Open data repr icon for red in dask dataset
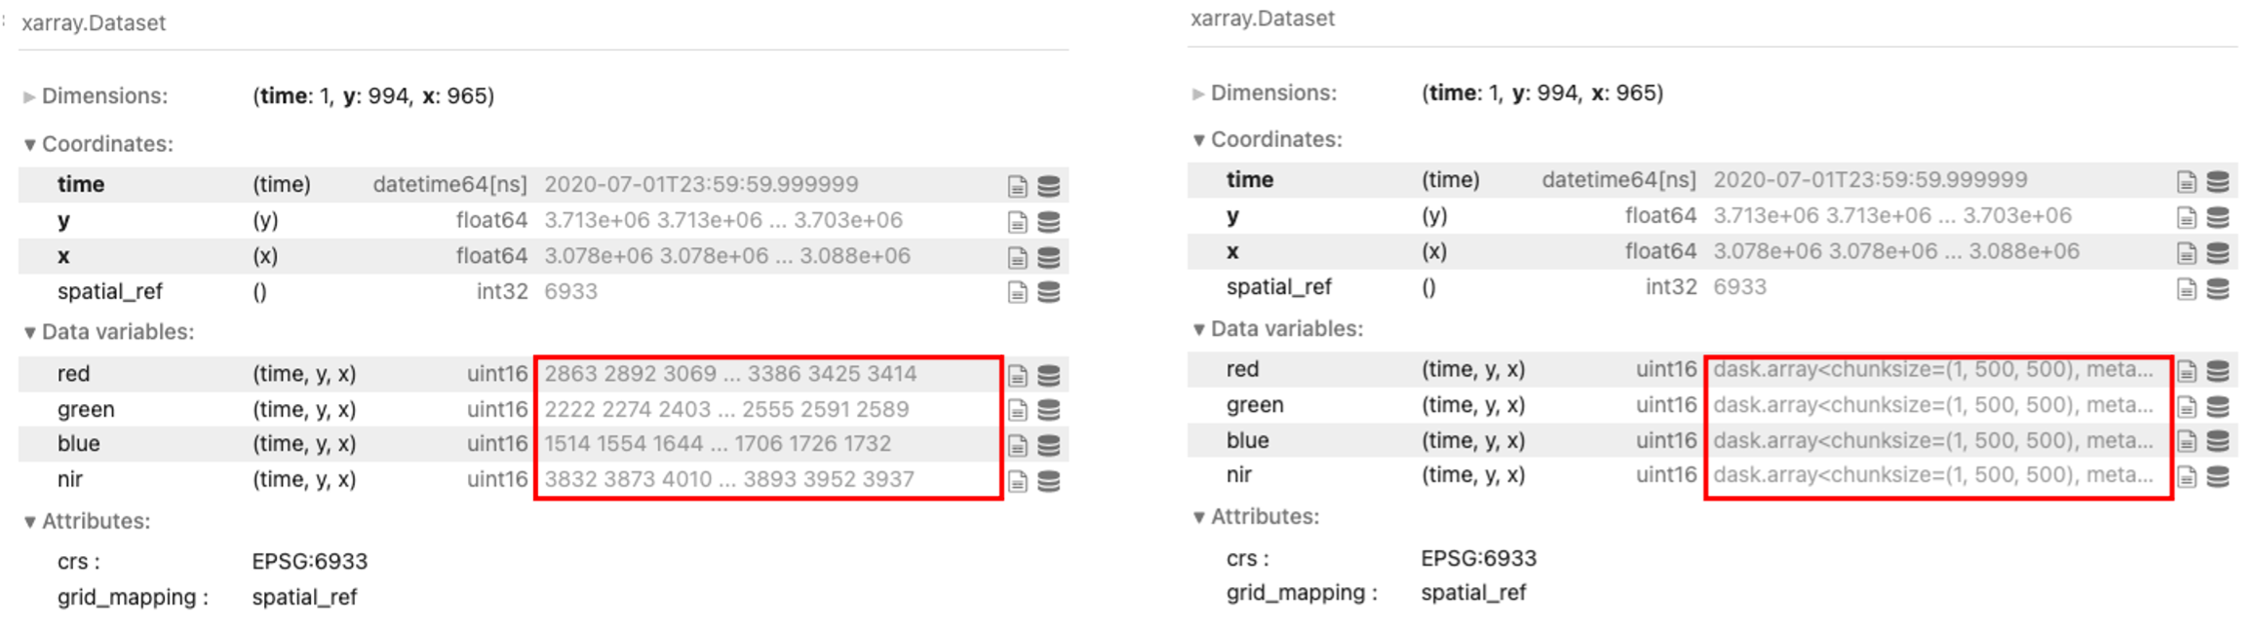The height and width of the screenshot is (633, 2261). pyautogui.click(x=2217, y=371)
